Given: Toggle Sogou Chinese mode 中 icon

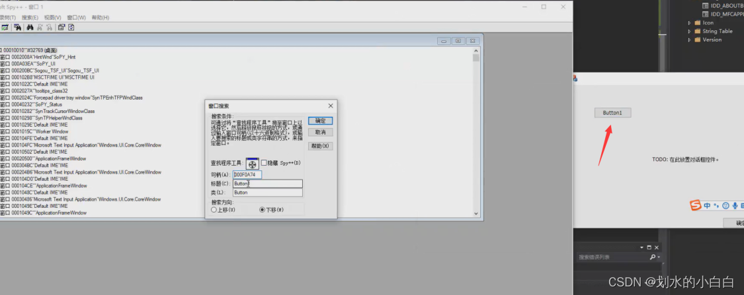Looking at the screenshot, I should point(707,205).
